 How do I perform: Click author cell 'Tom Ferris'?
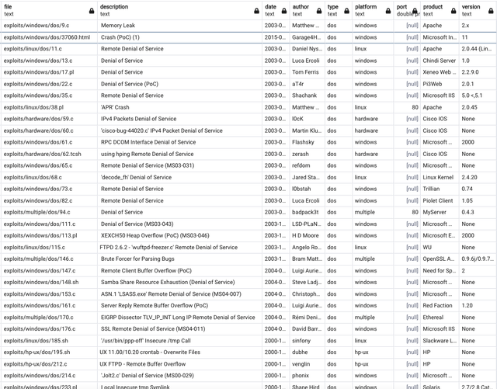point(308,72)
